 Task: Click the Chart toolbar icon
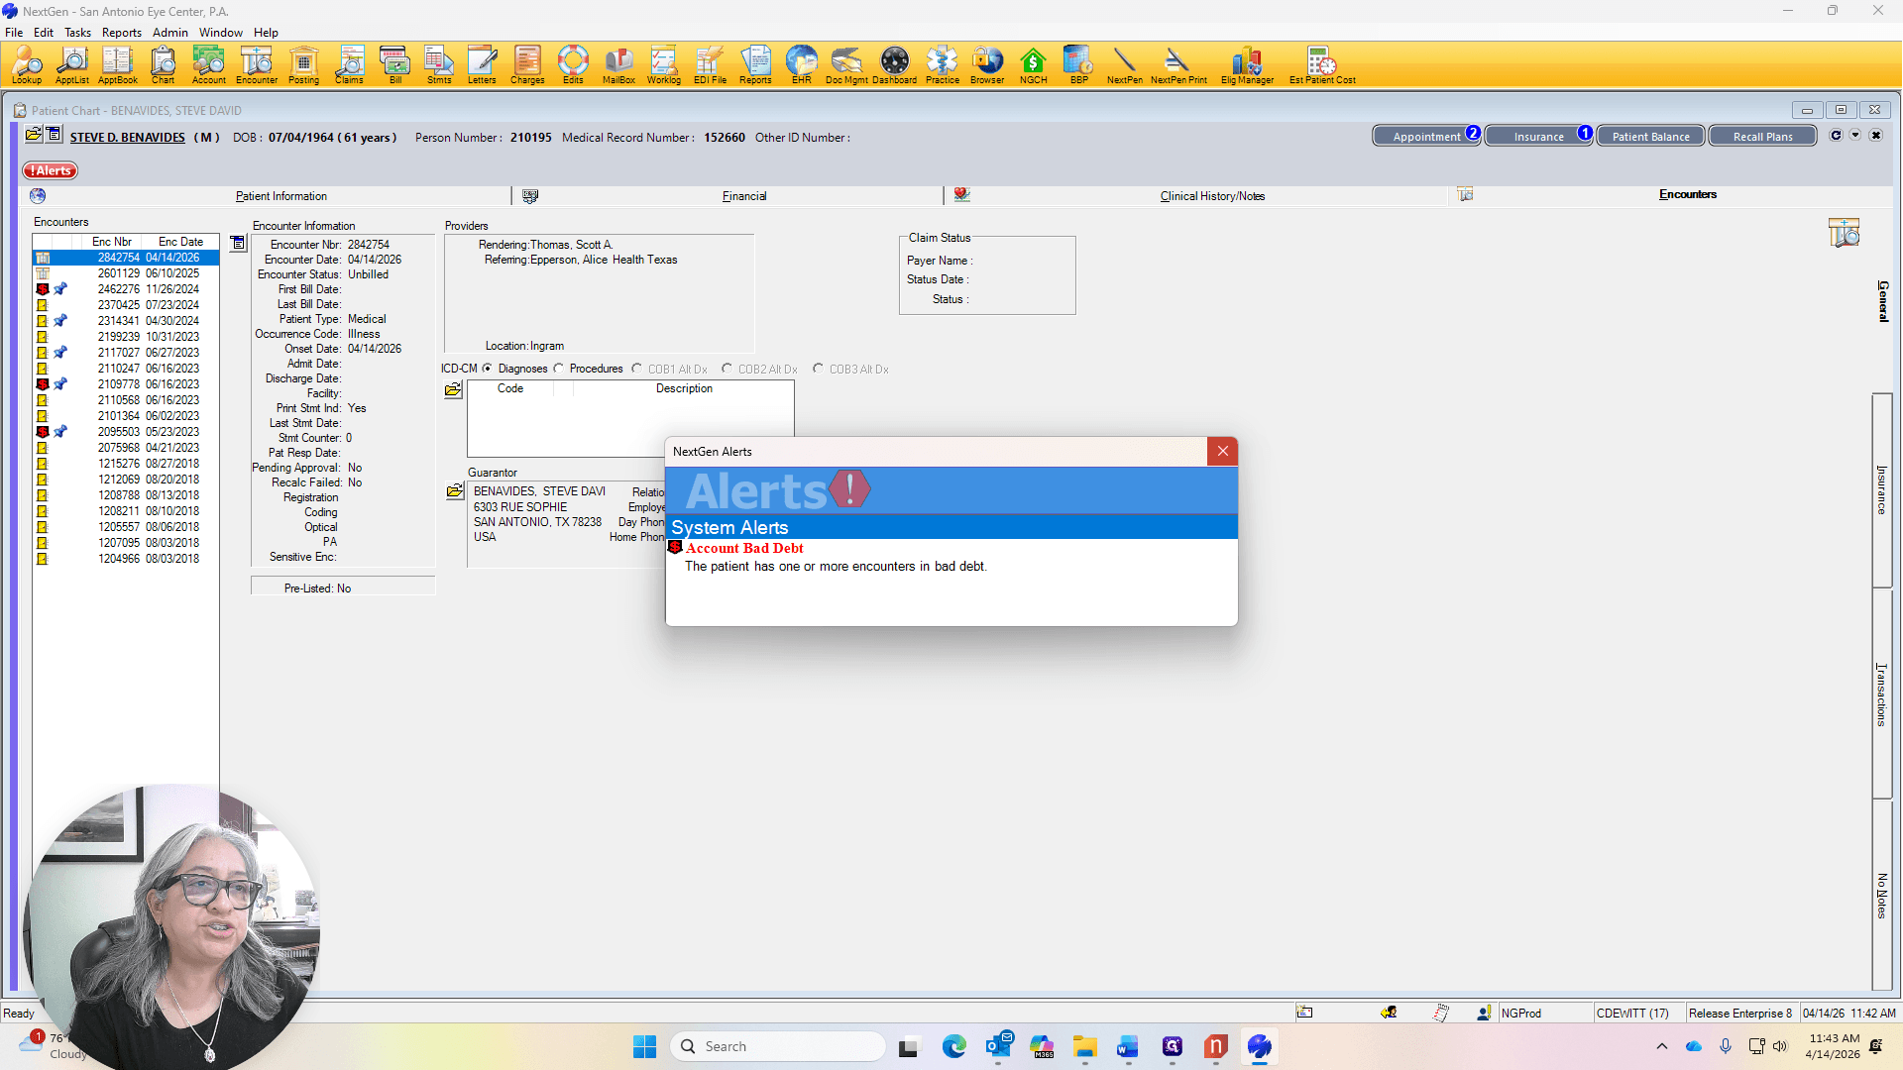[163, 65]
